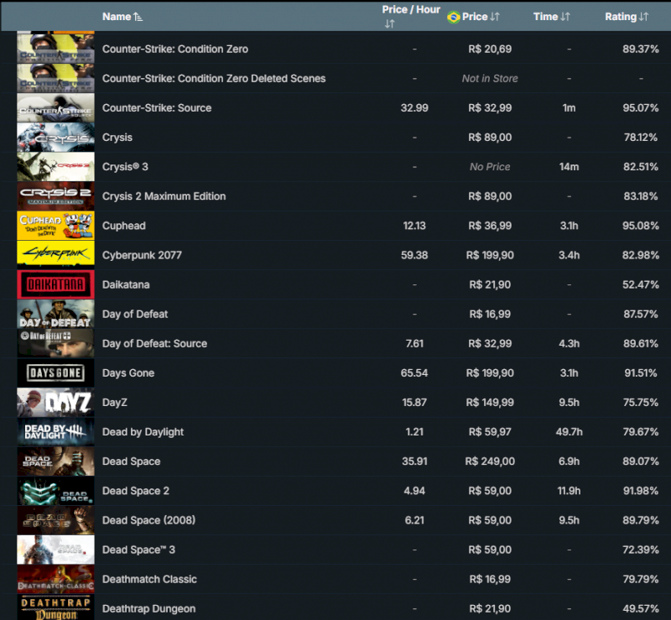Open Counter-Strike: Source game link
The height and width of the screenshot is (620, 671).
click(157, 108)
